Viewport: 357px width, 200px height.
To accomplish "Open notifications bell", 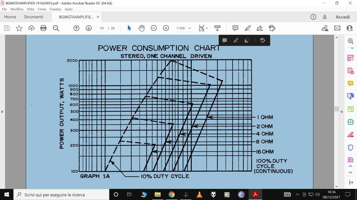I will pos(325,17).
